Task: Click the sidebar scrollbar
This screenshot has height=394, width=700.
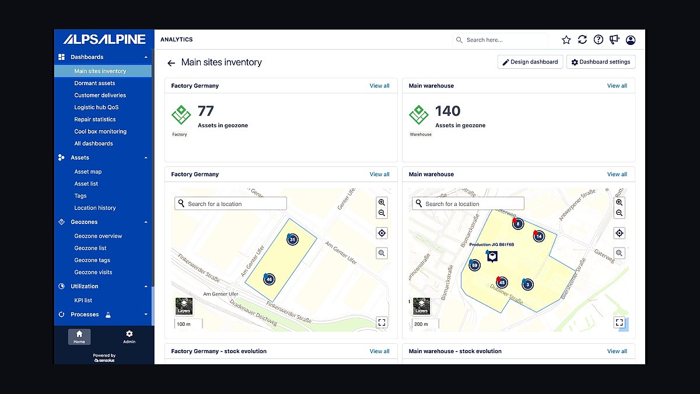Action: click(x=153, y=169)
